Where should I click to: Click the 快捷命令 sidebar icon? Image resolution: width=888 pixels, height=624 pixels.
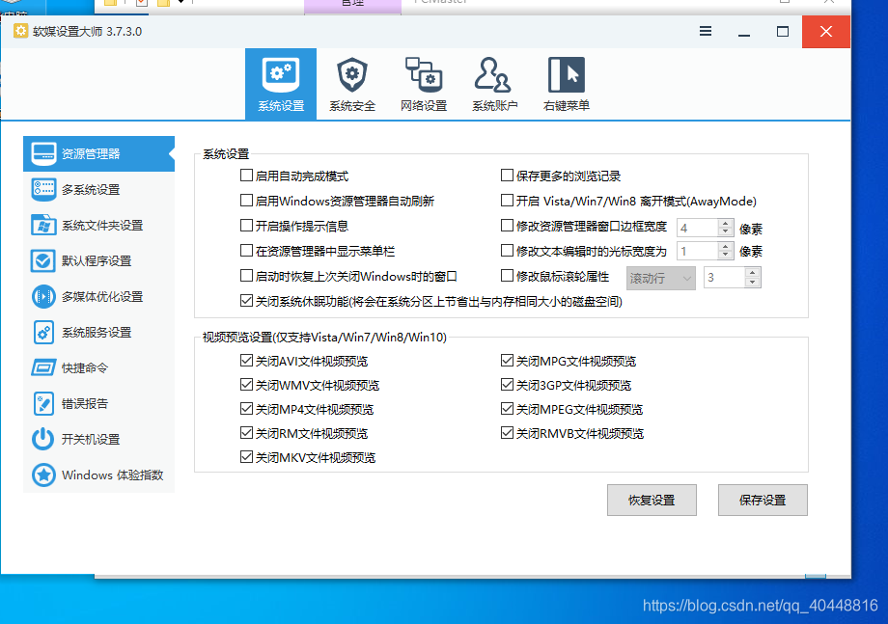43,367
